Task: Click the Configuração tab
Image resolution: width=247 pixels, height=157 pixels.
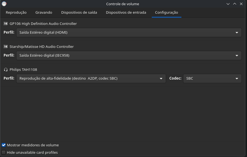Action: [x=166, y=13]
